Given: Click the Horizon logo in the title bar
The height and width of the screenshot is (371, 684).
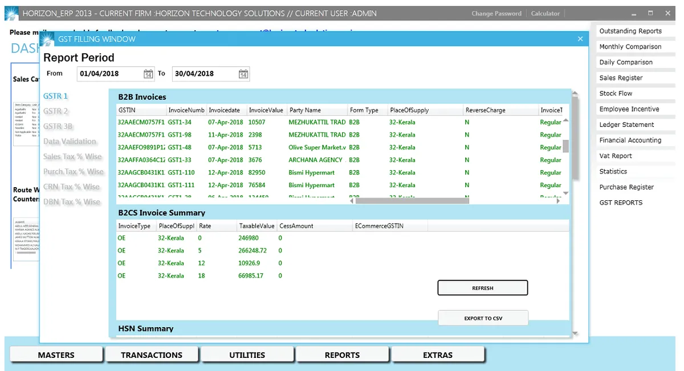Looking at the screenshot, I should coord(11,13).
